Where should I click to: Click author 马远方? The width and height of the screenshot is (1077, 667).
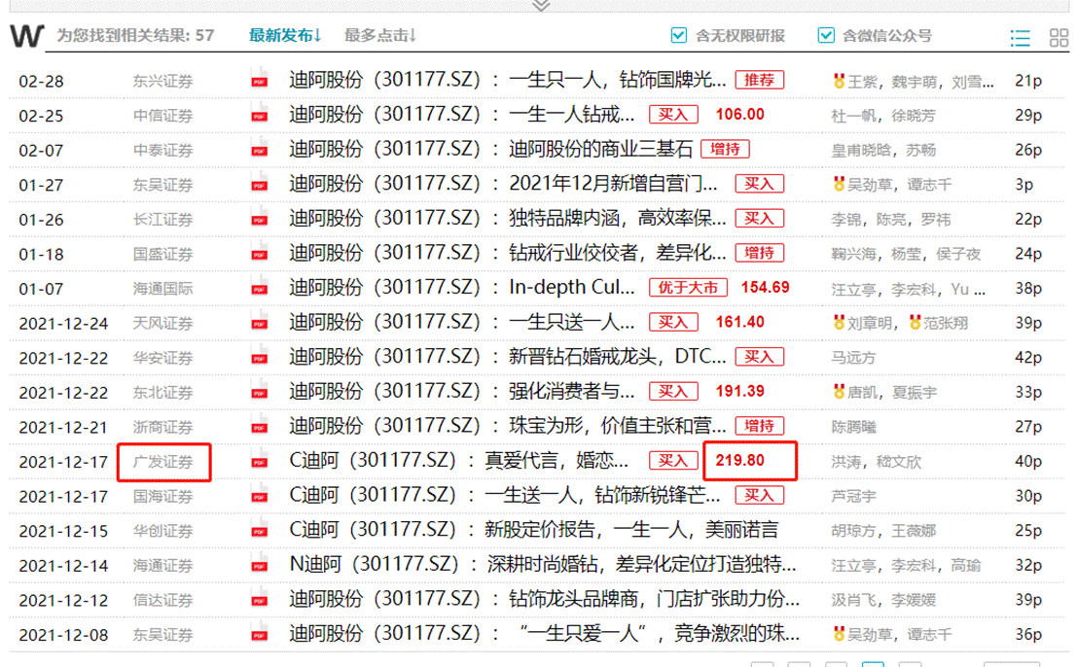point(853,358)
